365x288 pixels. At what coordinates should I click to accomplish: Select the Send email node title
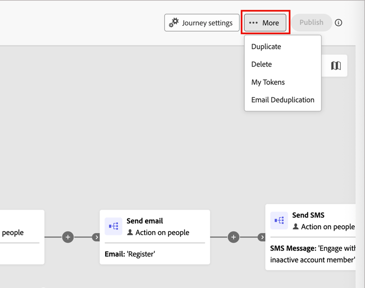pyautogui.click(x=145, y=221)
